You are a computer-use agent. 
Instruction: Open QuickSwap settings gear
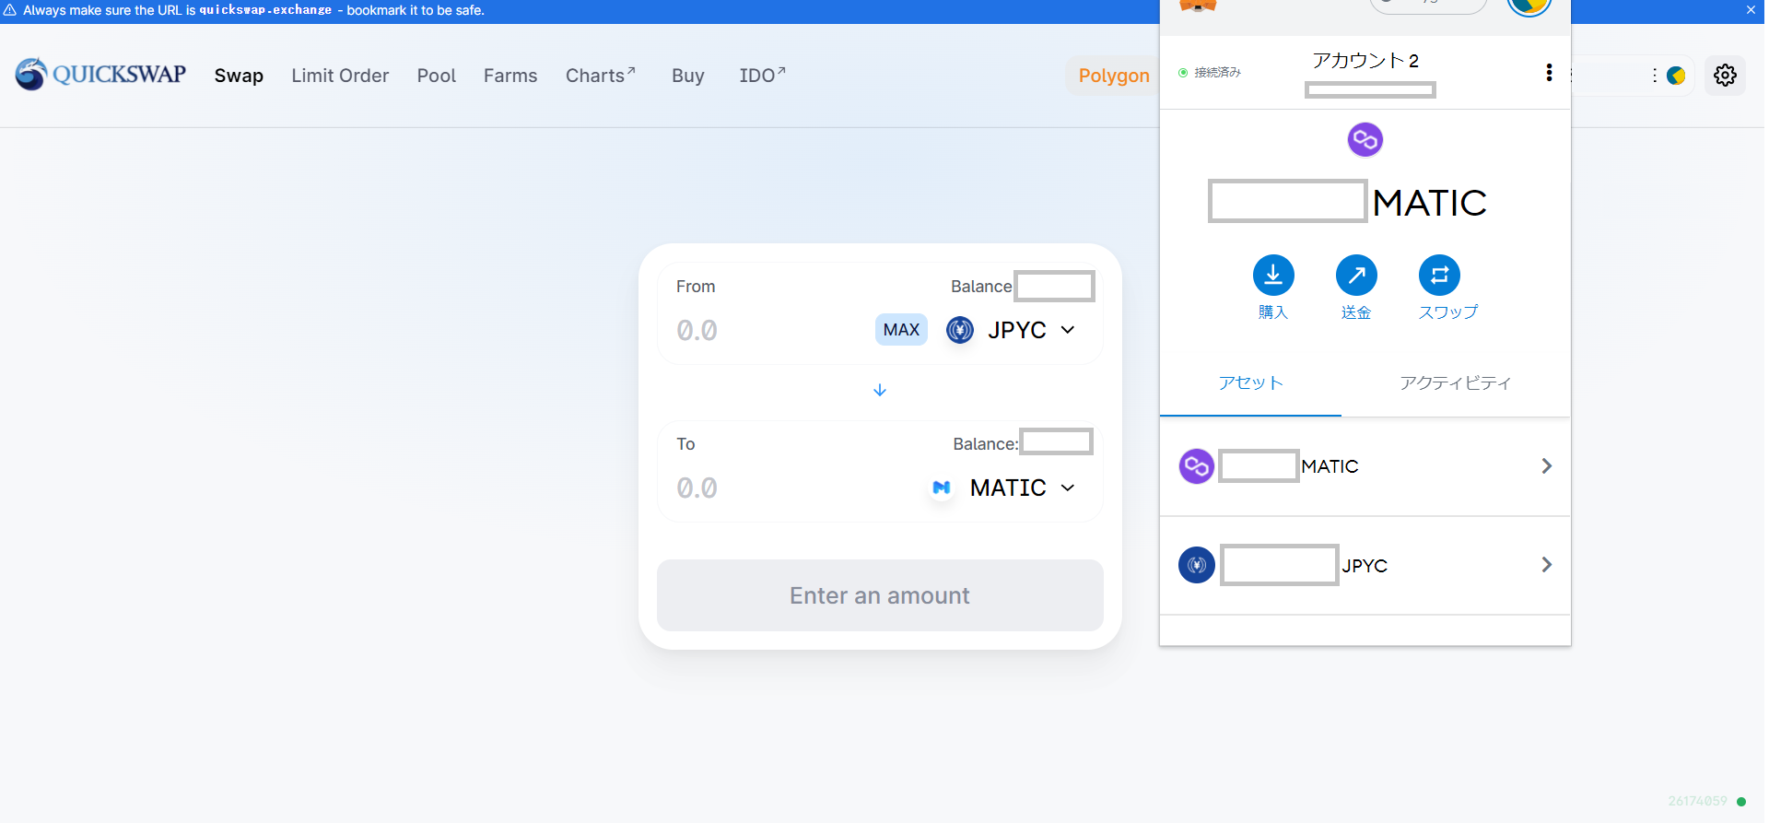coord(1725,75)
